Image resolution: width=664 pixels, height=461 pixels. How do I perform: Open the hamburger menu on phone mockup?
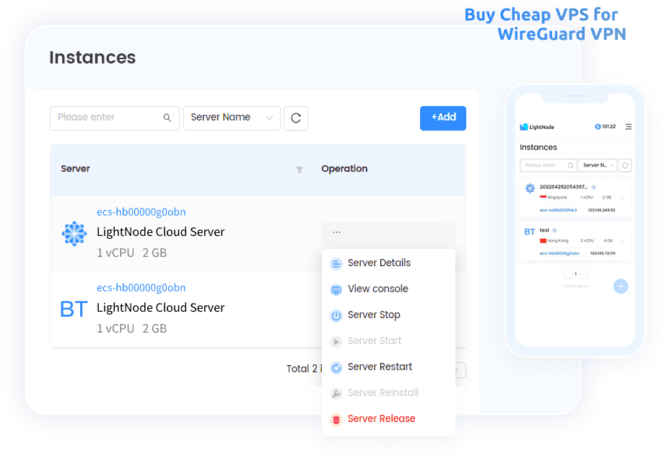pyautogui.click(x=629, y=126)
